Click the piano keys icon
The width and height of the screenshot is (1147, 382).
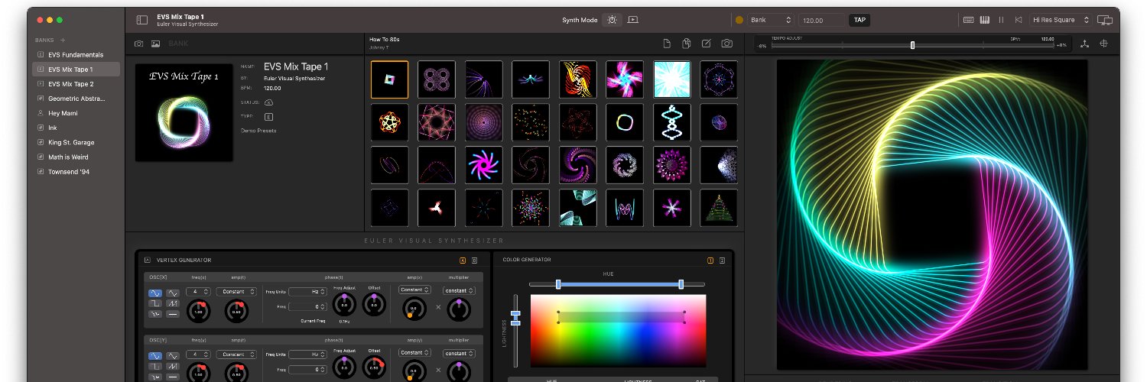click(985, 20)
